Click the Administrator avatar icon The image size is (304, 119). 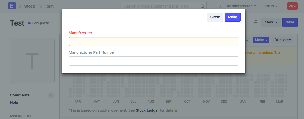tap(220, 6)
